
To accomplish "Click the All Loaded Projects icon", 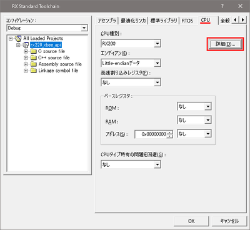I will click(18, 39).
